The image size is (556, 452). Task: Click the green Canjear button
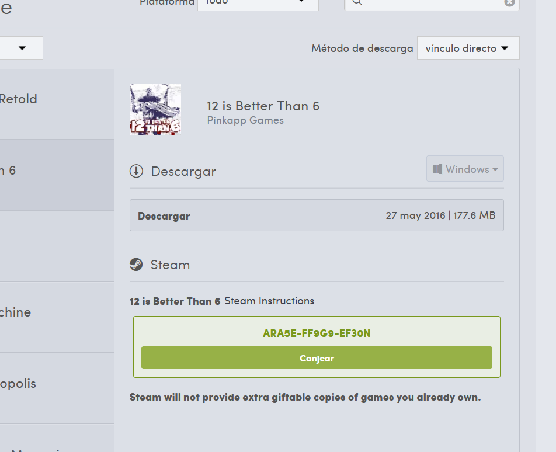[x=317, y=358]
